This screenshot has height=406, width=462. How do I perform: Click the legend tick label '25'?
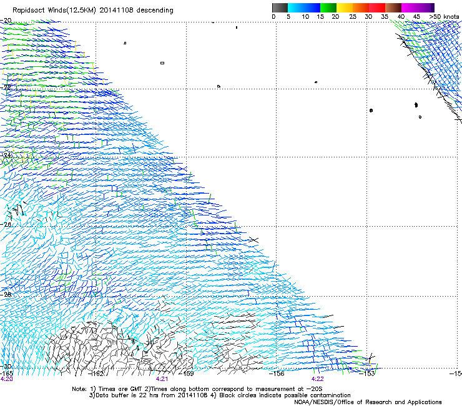pos(353,17)
